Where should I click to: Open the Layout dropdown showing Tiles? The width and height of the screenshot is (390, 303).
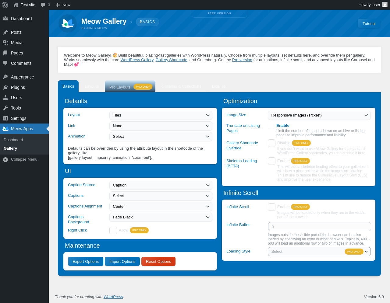(161, 115)
